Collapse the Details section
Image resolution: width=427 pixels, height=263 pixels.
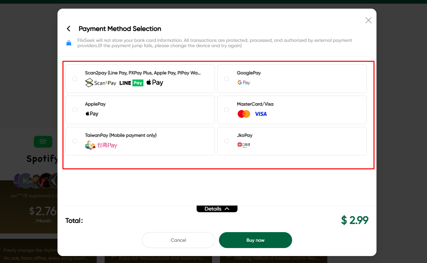pos(217,209)
